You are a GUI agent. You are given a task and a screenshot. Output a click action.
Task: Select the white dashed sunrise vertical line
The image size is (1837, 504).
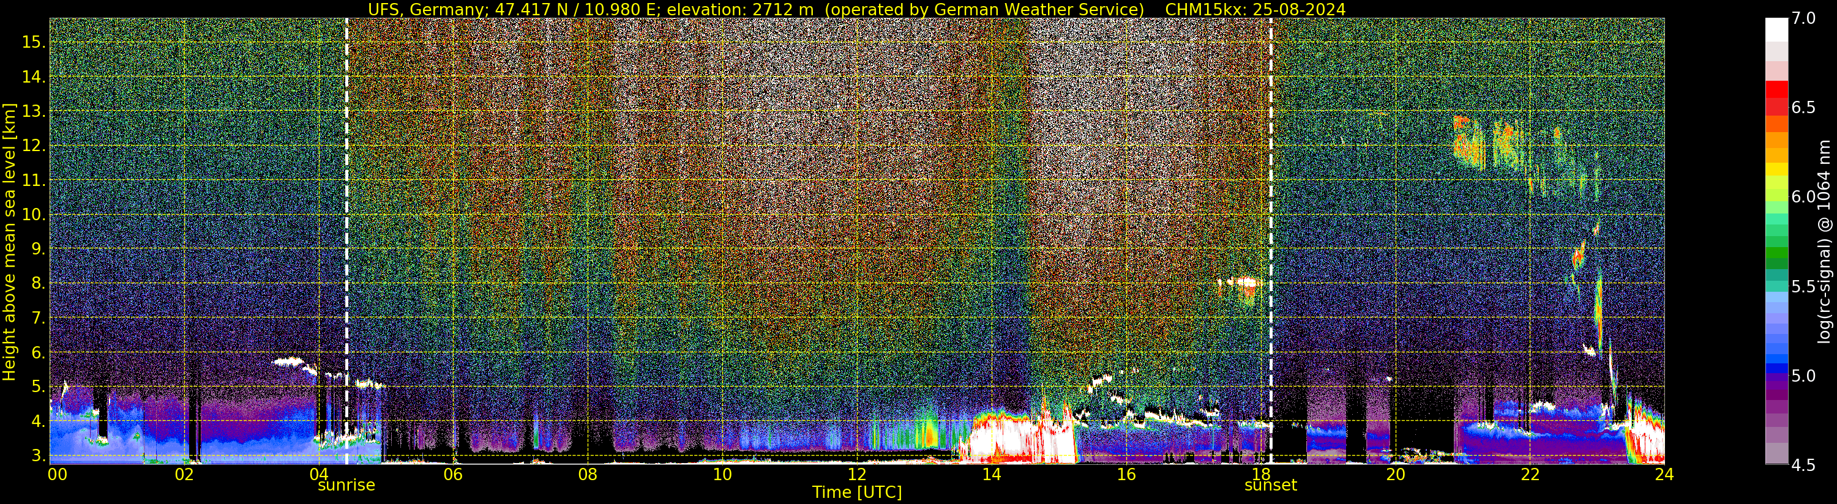click(346, 241)
